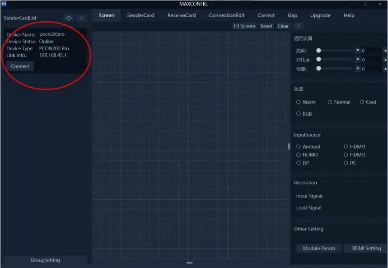Choose HDMI3 as the input source

[x=354, y=155]
